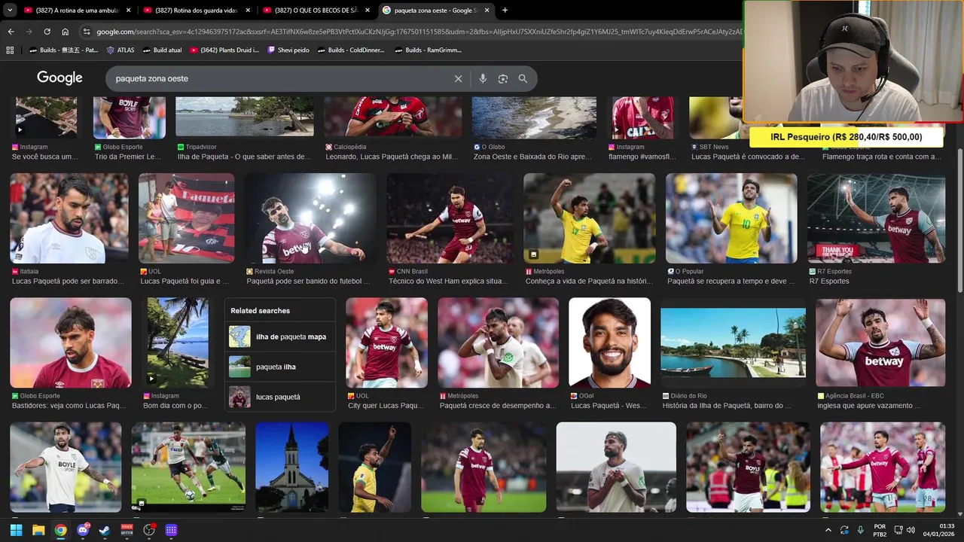
Task: Open 'Builds - 無法五' bookmark
Action: [x=63, y=50]
